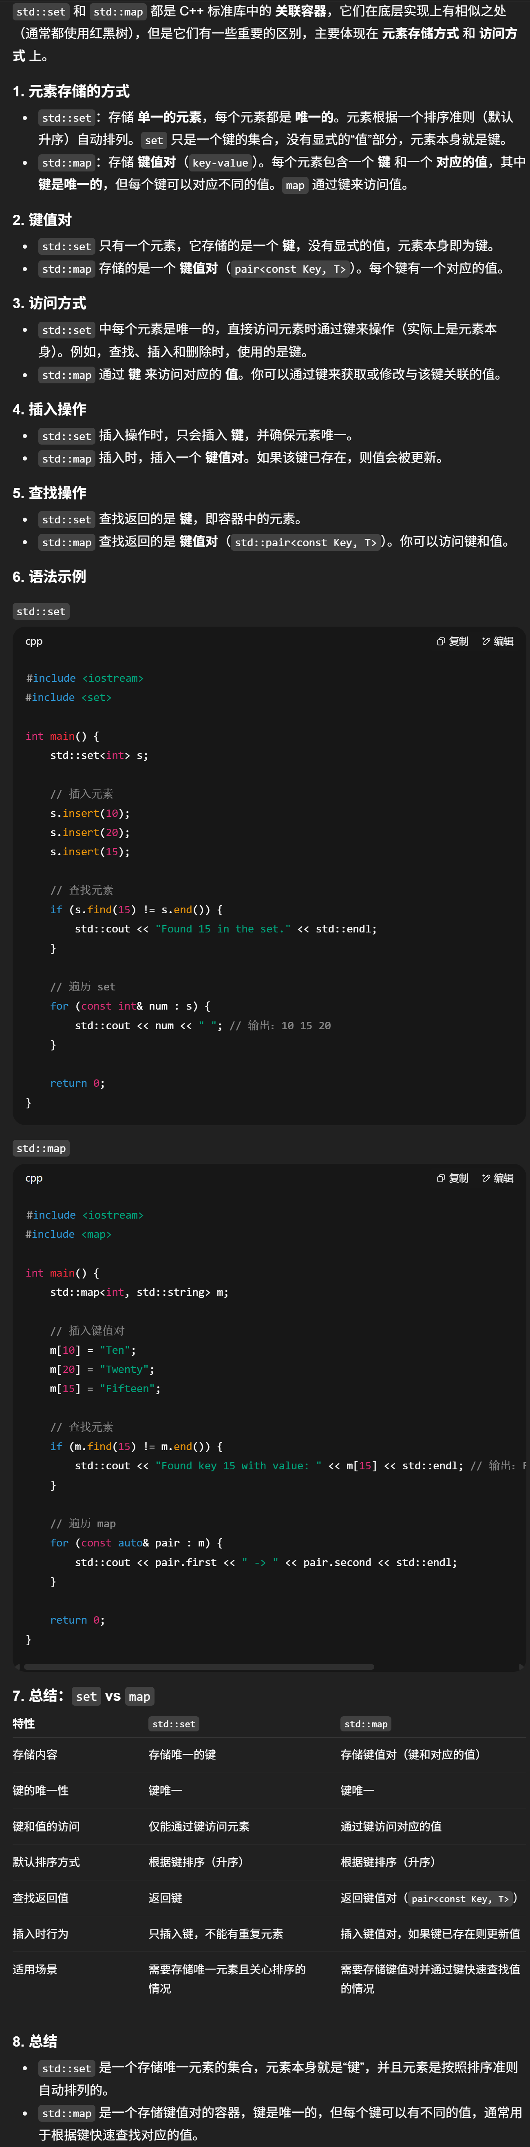This screenshot has width=530, height=2147.
Task: Click the edit icon on the std::set code block
Action: pos(486,641)
